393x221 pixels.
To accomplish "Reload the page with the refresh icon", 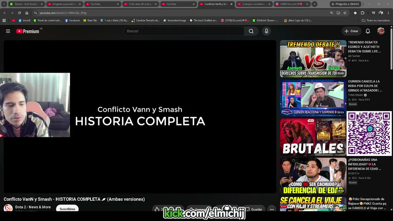I will point(19,13).
